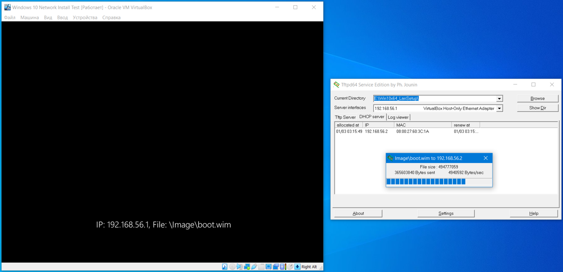The height and width of the screenshot is (272, 563).
Task: Click the recording icon in VirtualBox status bar
Action: pyautogui.click(x=276, y=267)
